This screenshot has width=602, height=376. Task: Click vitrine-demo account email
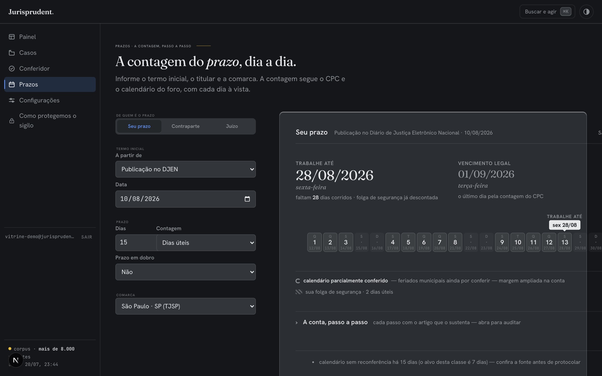coord(39,237)
